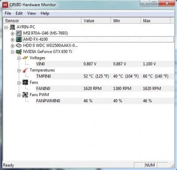Expand the AMD FX-4100 tree node
The width and height of the screenshot is (177, 170).
click(x=12, y=40)
